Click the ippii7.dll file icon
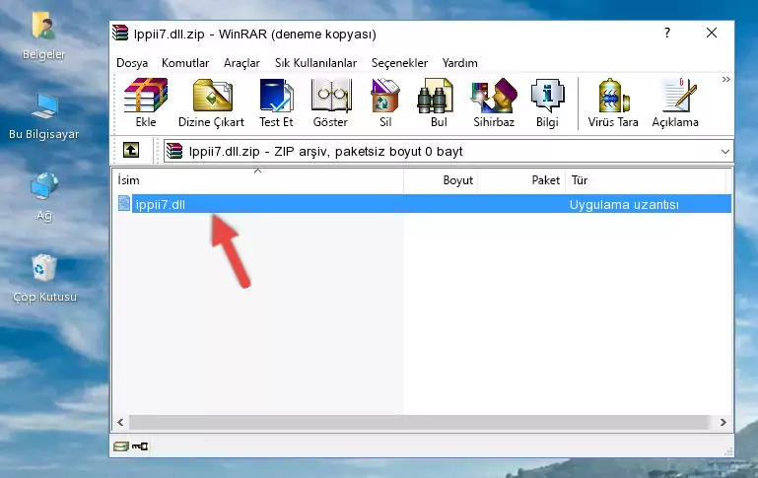 tap(124, 203)
